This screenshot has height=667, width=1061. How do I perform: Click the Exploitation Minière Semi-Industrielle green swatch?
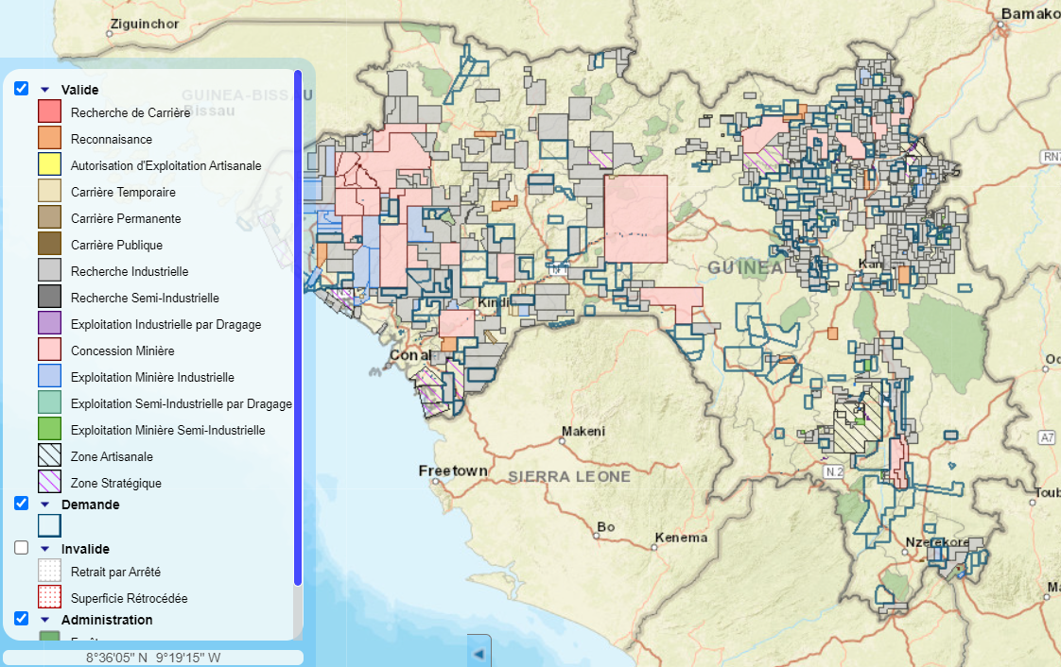click(49, 428)
